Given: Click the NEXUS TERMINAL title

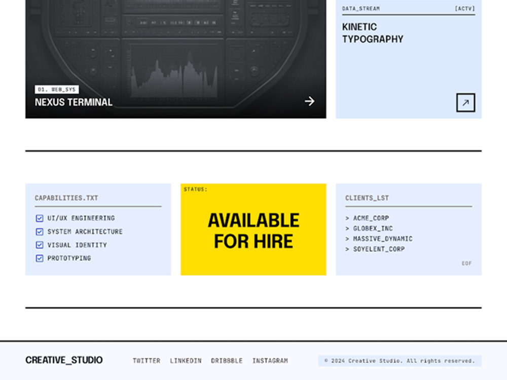Looking at the screenshot, I should pos(74,102).
